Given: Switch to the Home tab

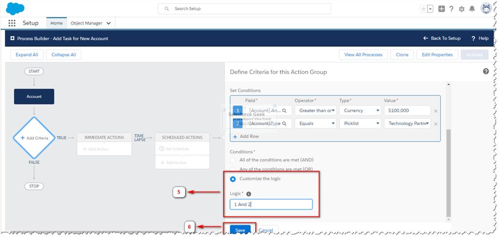Looking at the screenshot, I should point(57,23).
